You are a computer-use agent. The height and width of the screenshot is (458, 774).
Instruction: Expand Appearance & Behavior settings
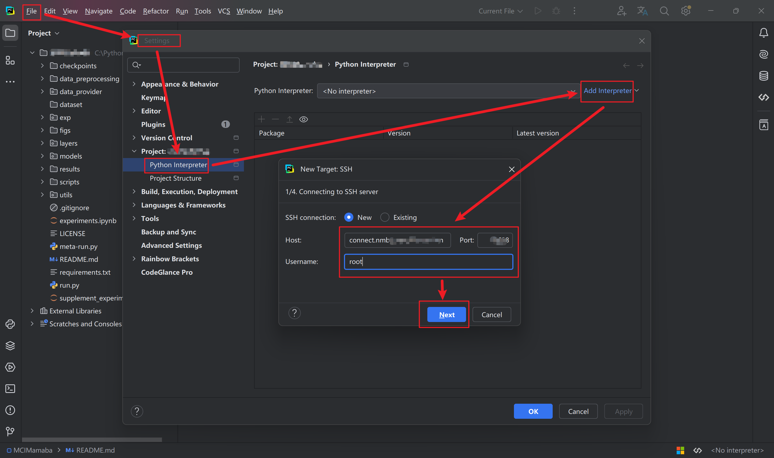[x=134, y=84]
